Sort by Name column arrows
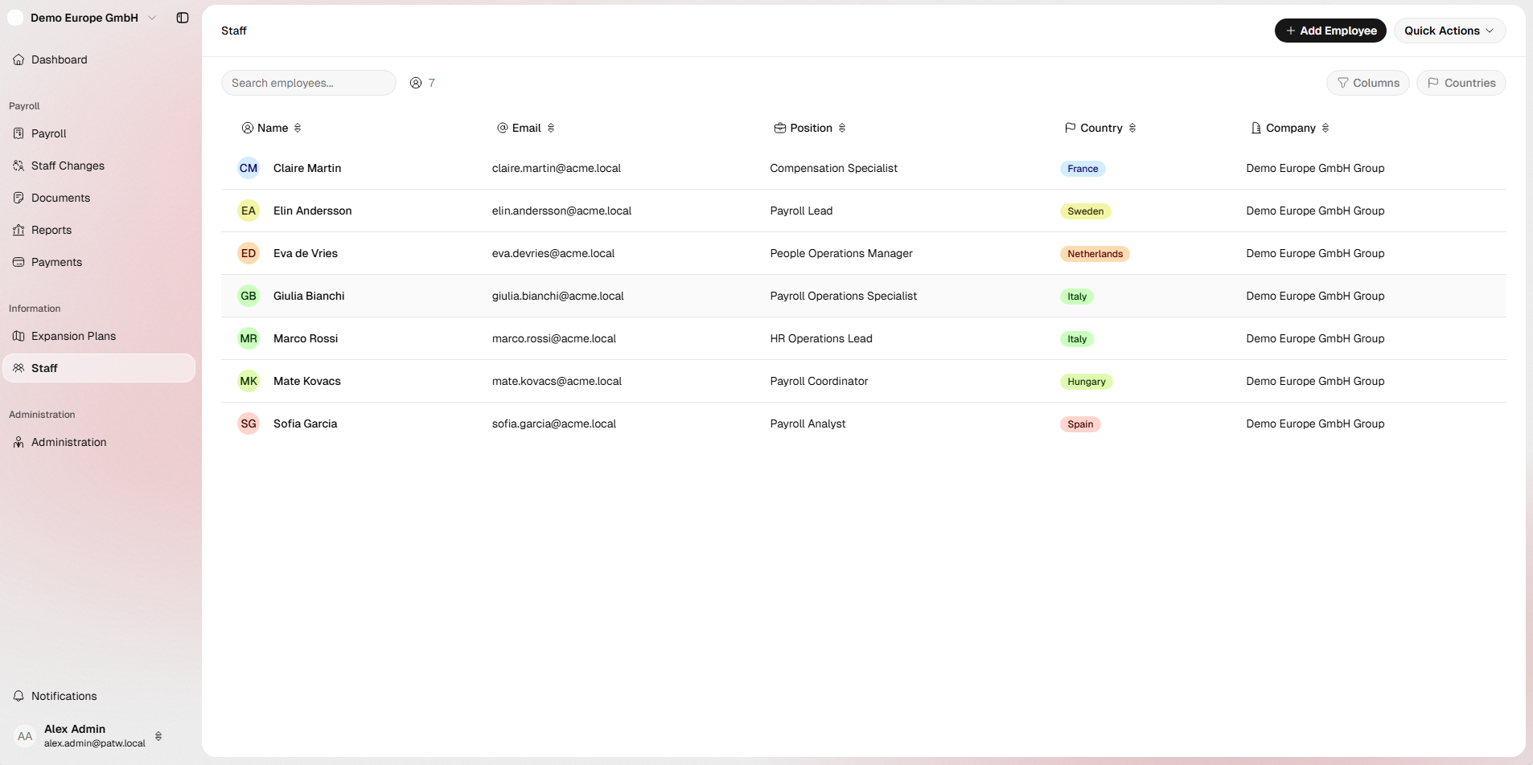The height and width of the screenshot is (765, 1533). coord(298,128)
